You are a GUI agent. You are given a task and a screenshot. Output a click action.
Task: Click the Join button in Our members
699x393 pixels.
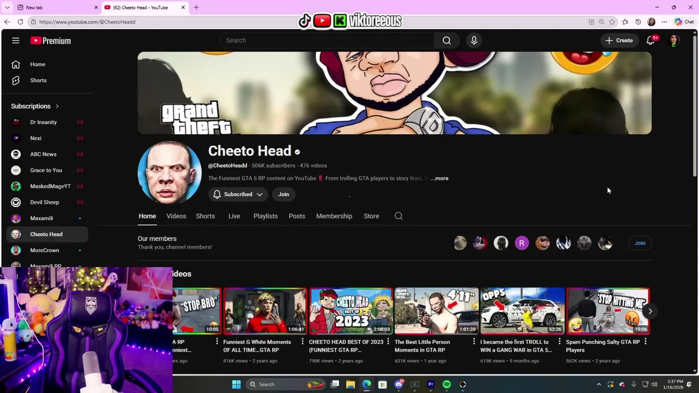coord(640,243)
